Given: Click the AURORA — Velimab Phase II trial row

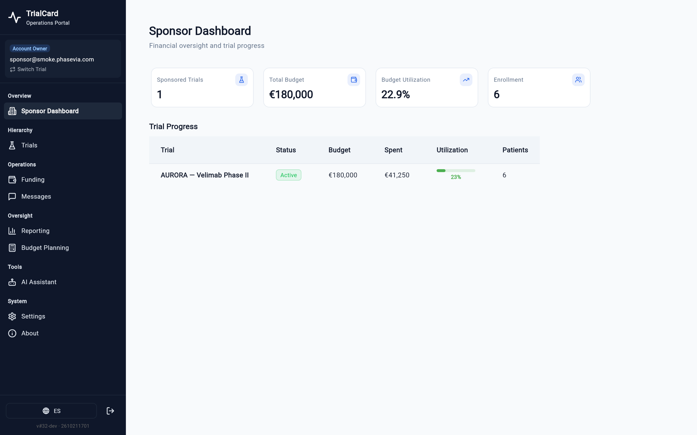Looking at the screenshot, I should click(x=344, y=175).
